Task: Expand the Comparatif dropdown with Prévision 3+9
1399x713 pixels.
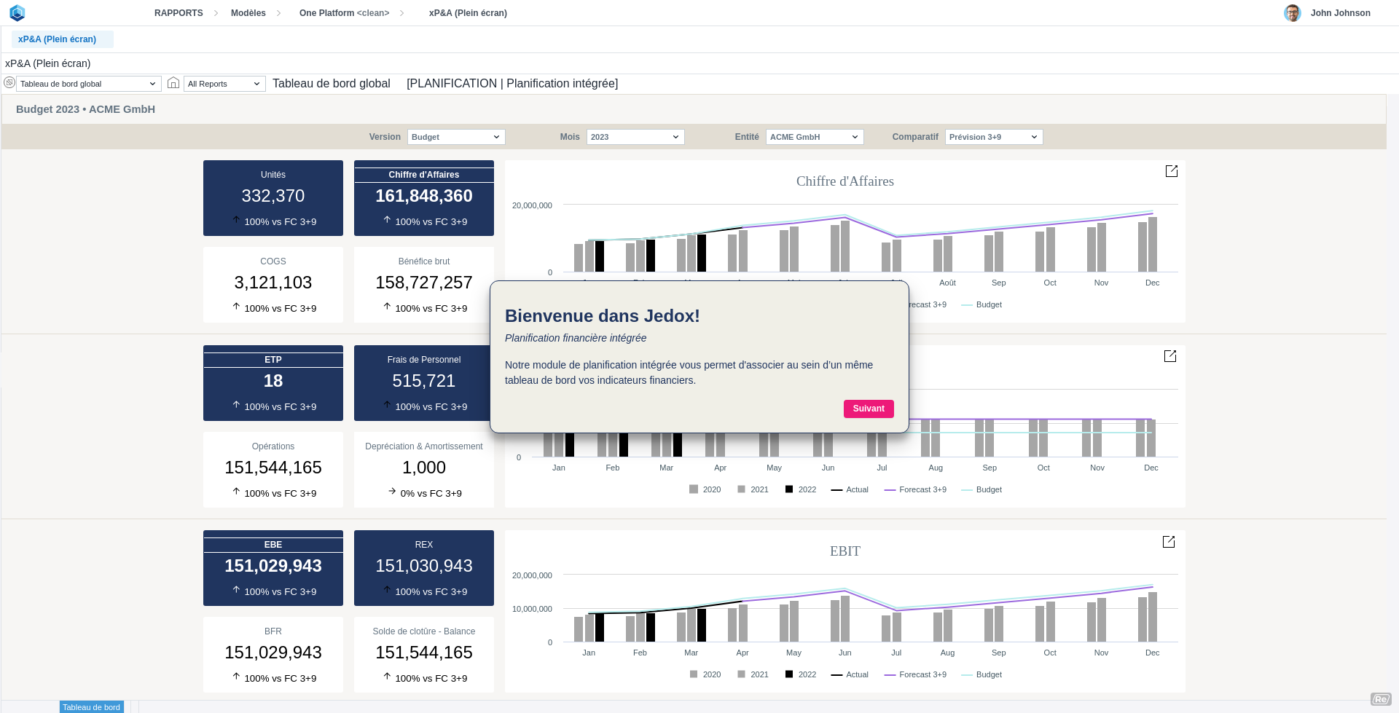Action: pyautogui.click(x=993, y=137)
